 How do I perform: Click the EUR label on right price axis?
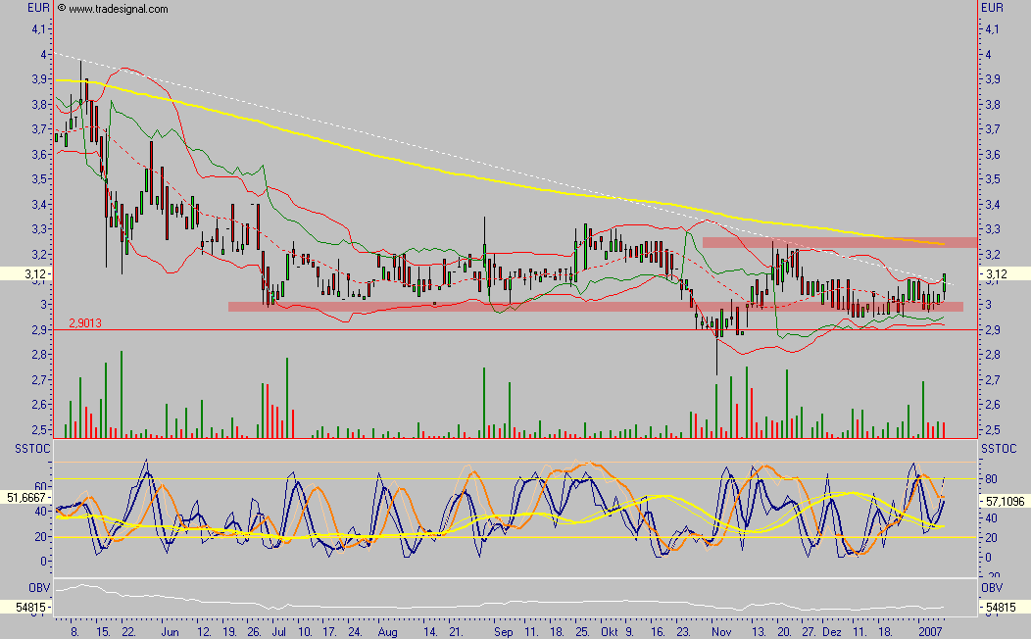(990, 7)
